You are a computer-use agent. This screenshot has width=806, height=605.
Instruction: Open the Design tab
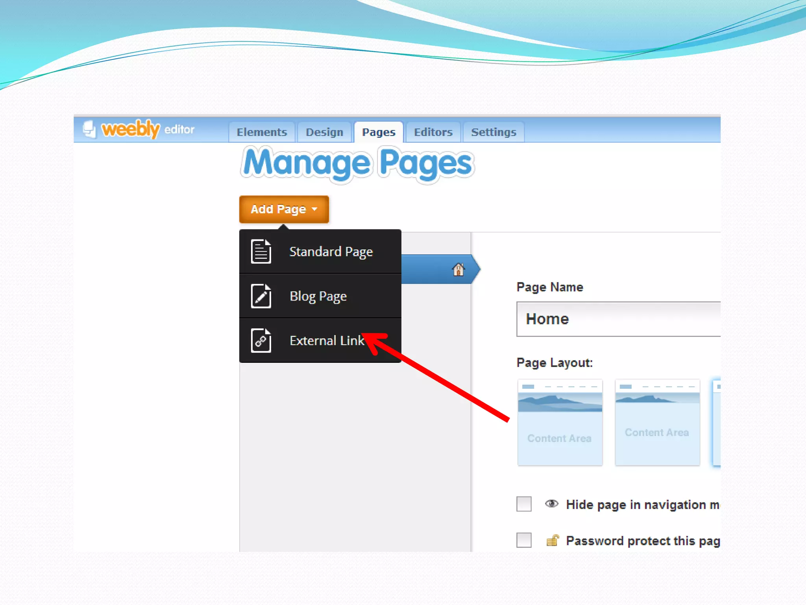pos(324,132)
